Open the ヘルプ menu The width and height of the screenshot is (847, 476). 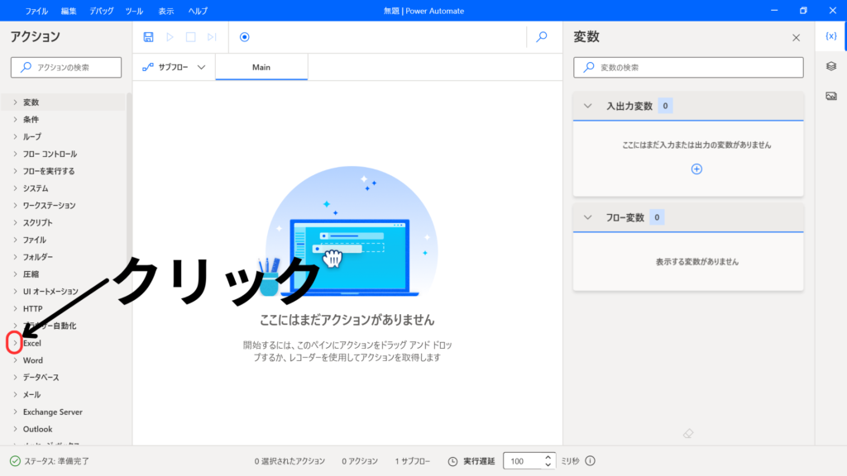click(198, 11)
